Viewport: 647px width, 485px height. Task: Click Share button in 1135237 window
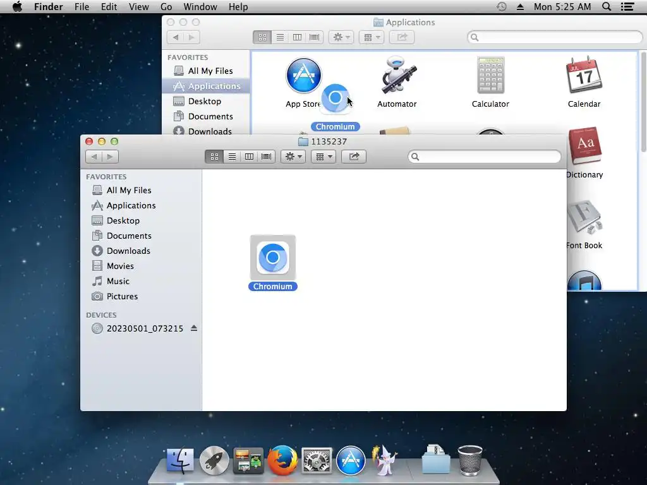click(x=354, y=157)
